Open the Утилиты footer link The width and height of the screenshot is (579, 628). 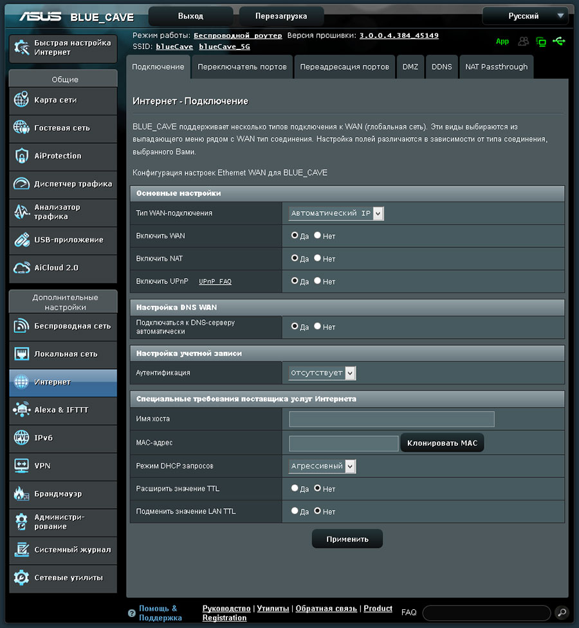pos(273,609)
